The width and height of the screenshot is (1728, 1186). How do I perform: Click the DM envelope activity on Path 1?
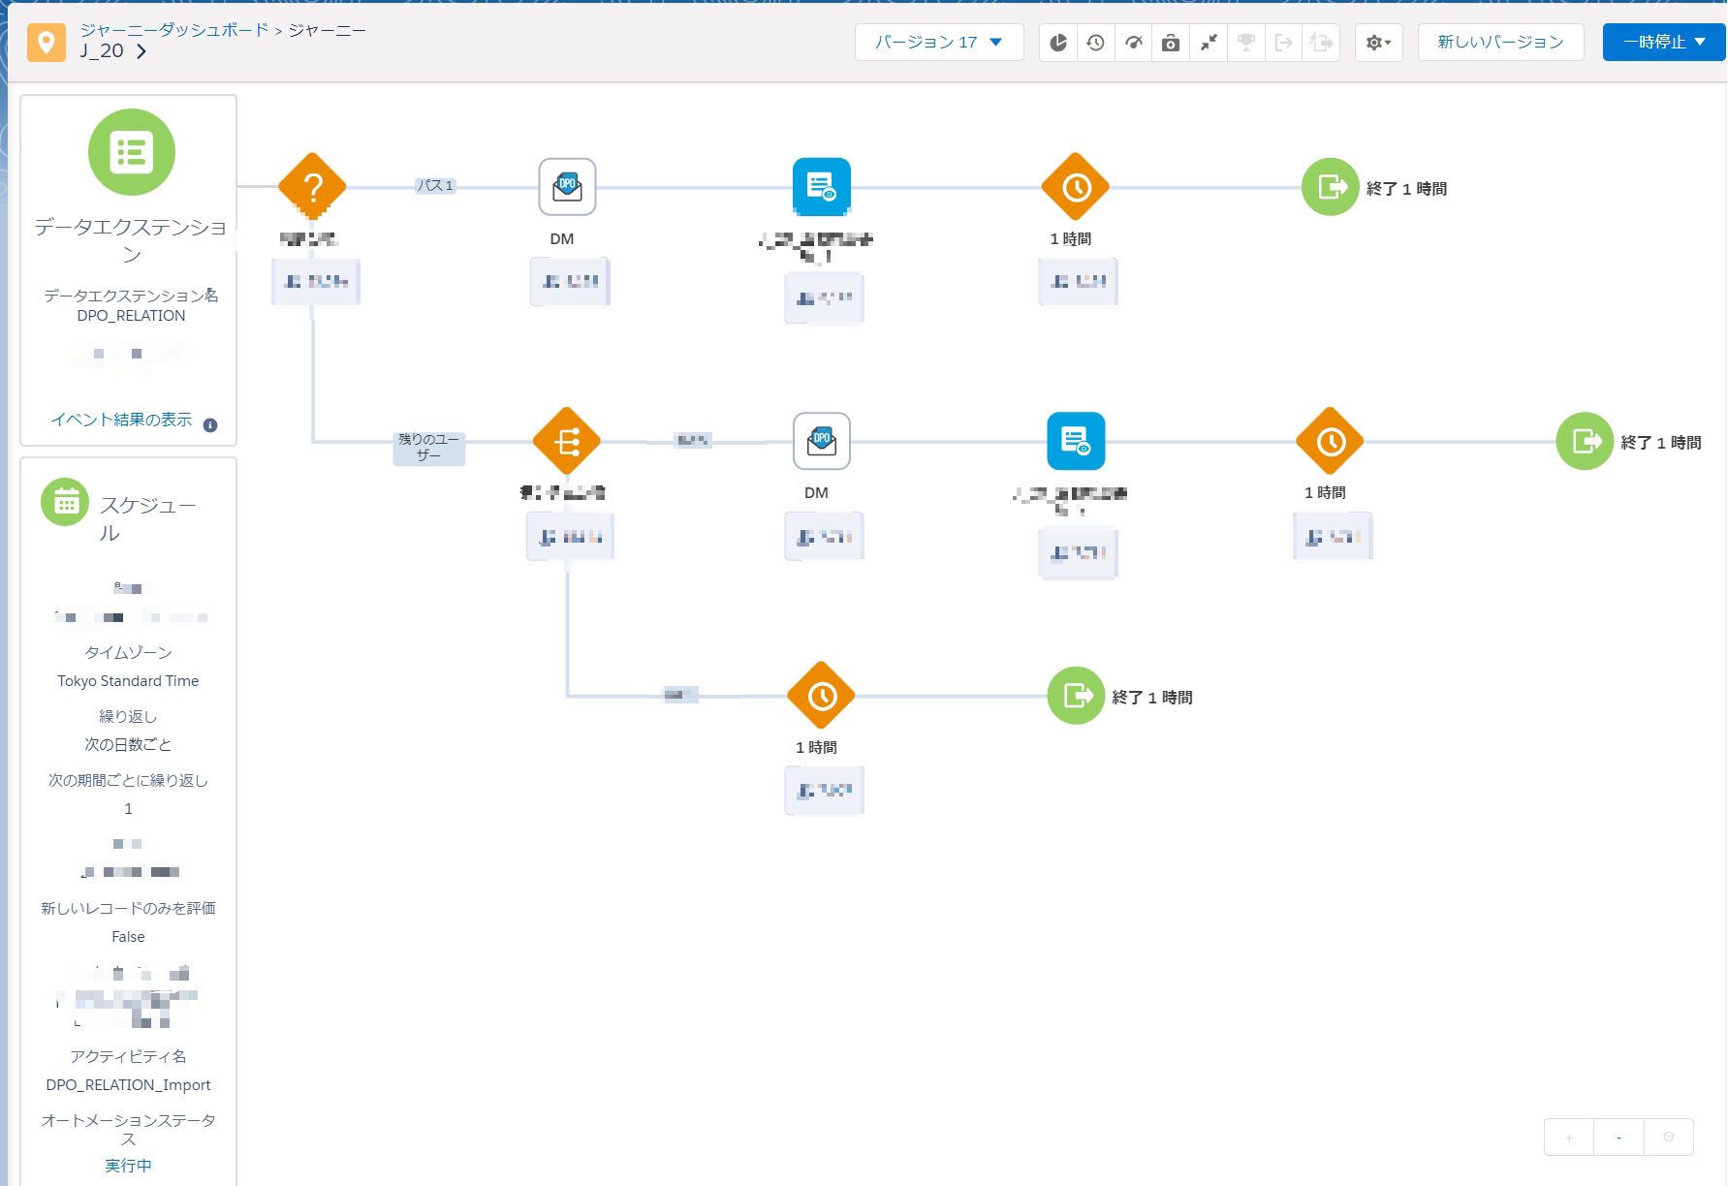click(567, 187)
